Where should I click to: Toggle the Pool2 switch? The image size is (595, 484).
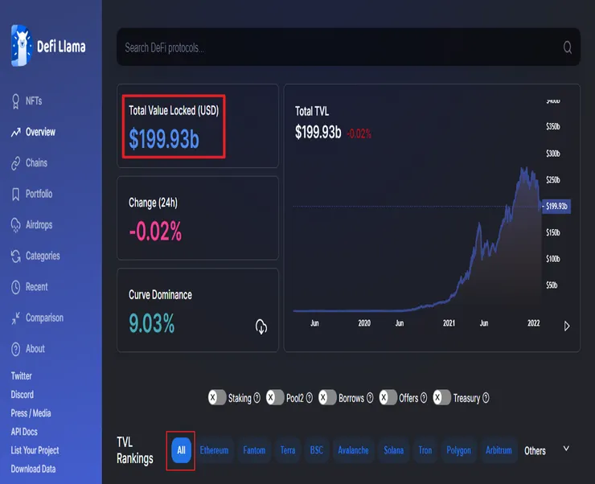point(275,397)
